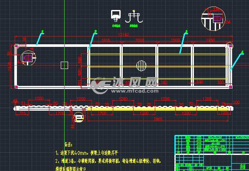Select the 44 dimension below small detail

tap(72, 126)
